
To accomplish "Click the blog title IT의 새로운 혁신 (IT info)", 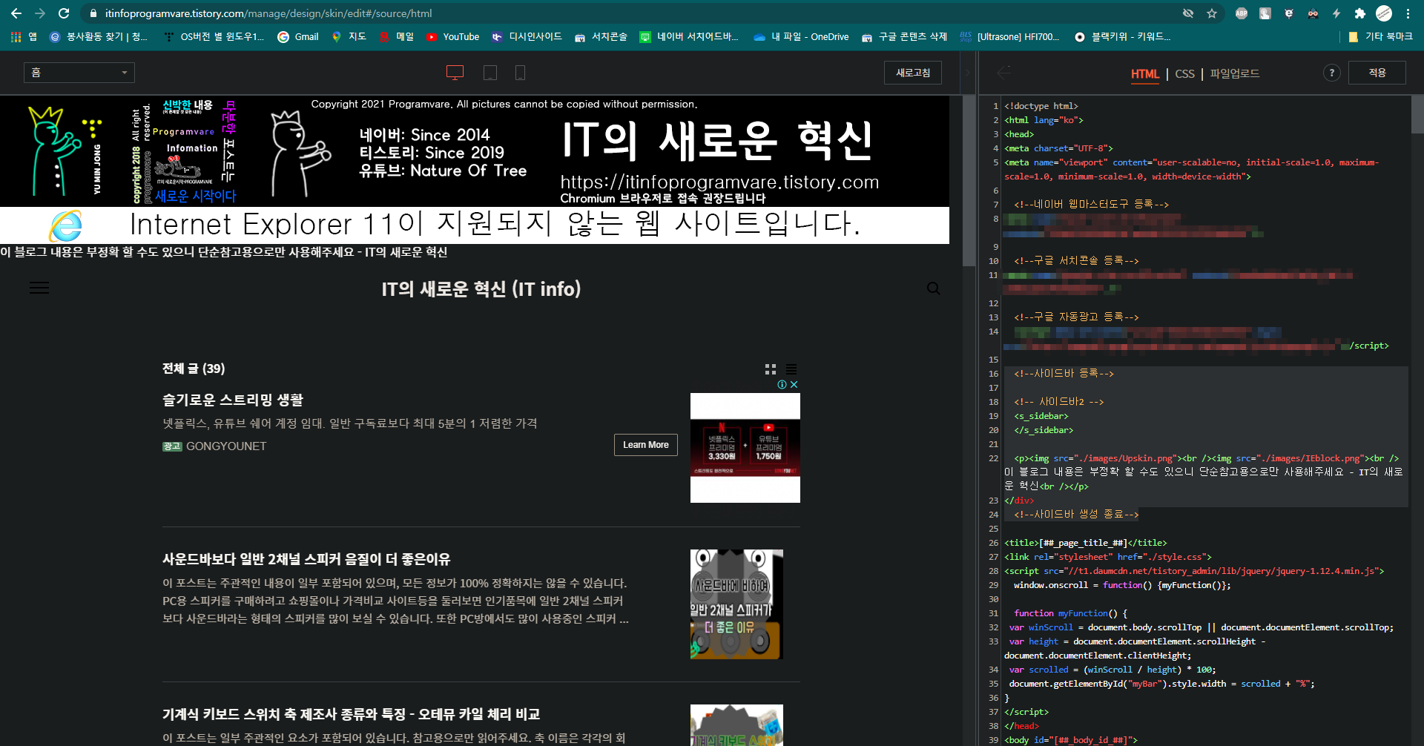I will point(481,289).
